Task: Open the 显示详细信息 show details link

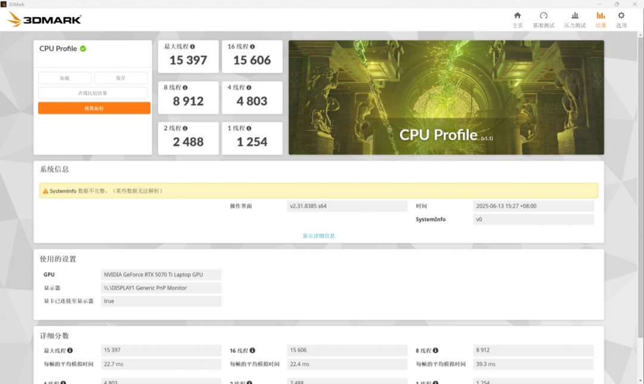Action: pos(318,236)
